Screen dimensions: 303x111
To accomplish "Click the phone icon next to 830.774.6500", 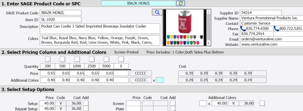I will tap(243, 29).
